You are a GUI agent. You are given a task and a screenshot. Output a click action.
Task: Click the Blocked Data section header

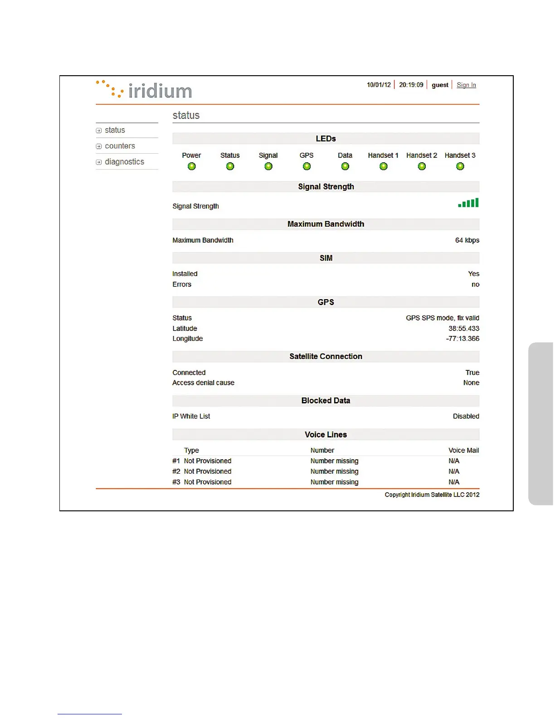[326, 401]
